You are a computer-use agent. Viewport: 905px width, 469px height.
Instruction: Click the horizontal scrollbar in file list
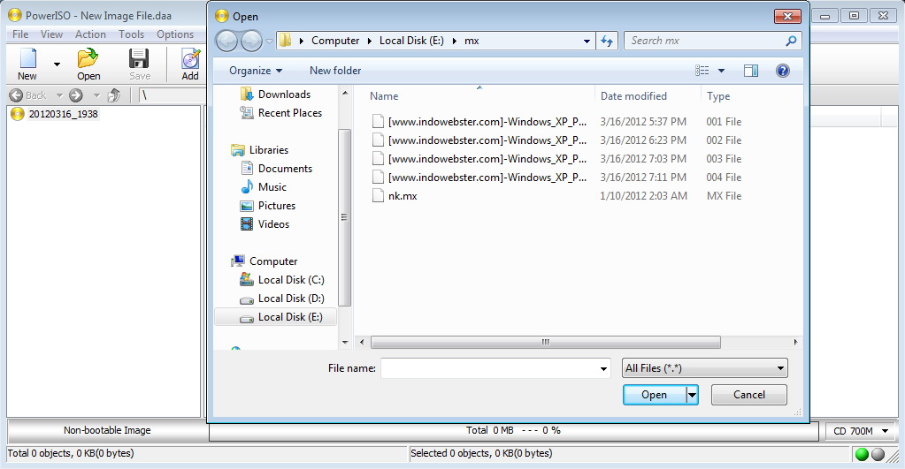click(546, 342)
